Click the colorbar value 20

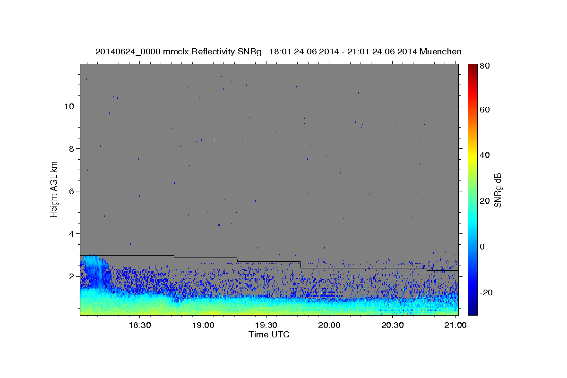484,201
